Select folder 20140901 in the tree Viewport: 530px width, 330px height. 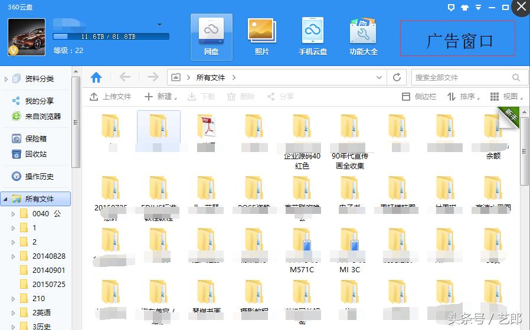click(x=42, y=270)
